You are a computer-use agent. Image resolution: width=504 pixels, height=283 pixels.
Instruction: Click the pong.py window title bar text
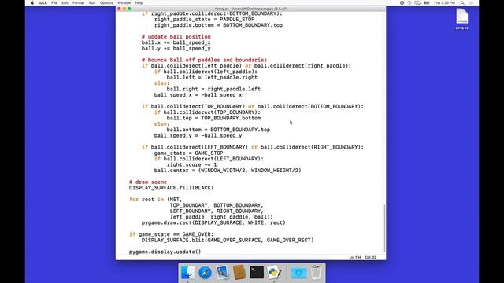pyautogui.click(x=250, y=9)
